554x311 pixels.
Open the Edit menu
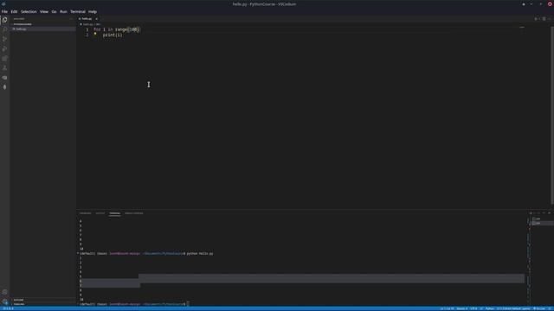click(14, 11)
